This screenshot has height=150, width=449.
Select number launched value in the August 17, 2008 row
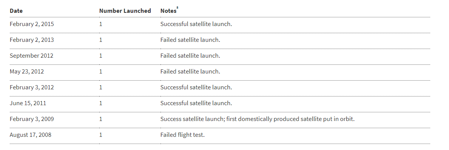click(101, 135)
